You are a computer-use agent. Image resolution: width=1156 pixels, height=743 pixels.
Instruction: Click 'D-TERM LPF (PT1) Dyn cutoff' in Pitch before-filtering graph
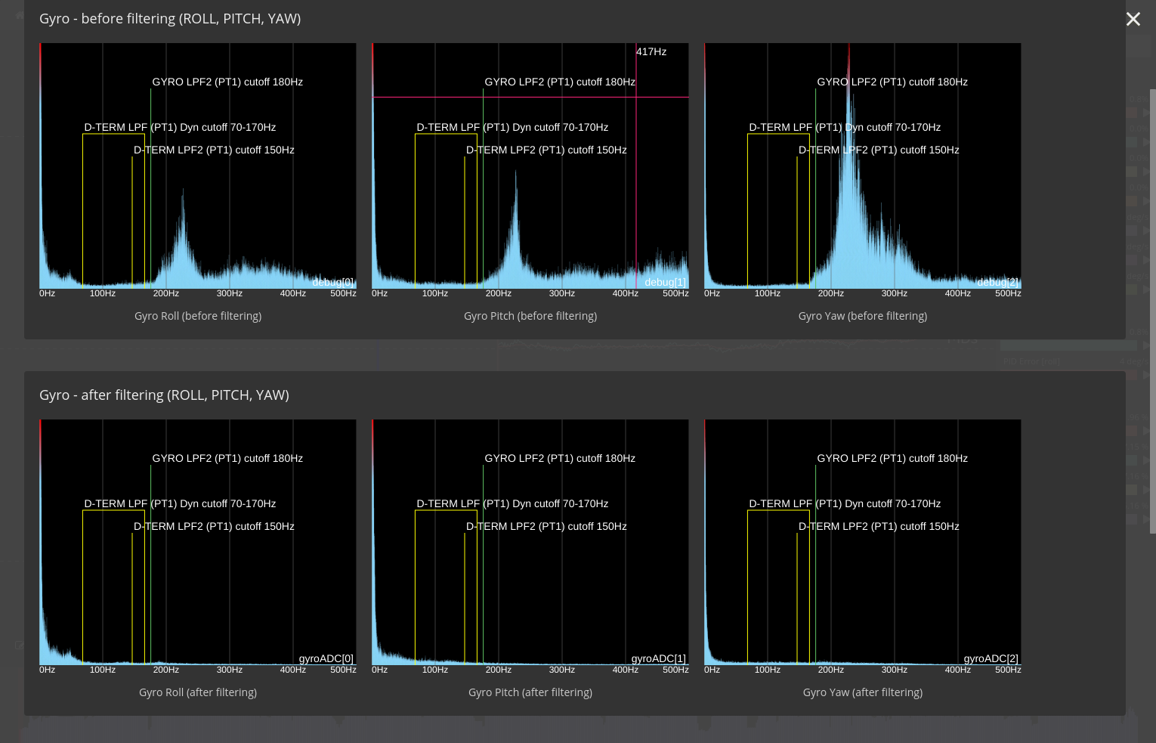(x=512, y=127)
